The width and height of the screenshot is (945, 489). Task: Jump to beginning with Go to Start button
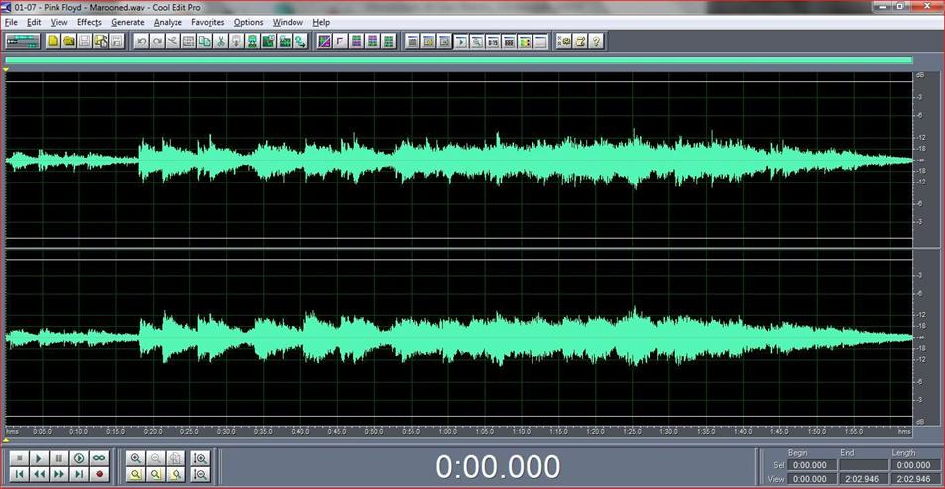(x=19, y=474)
